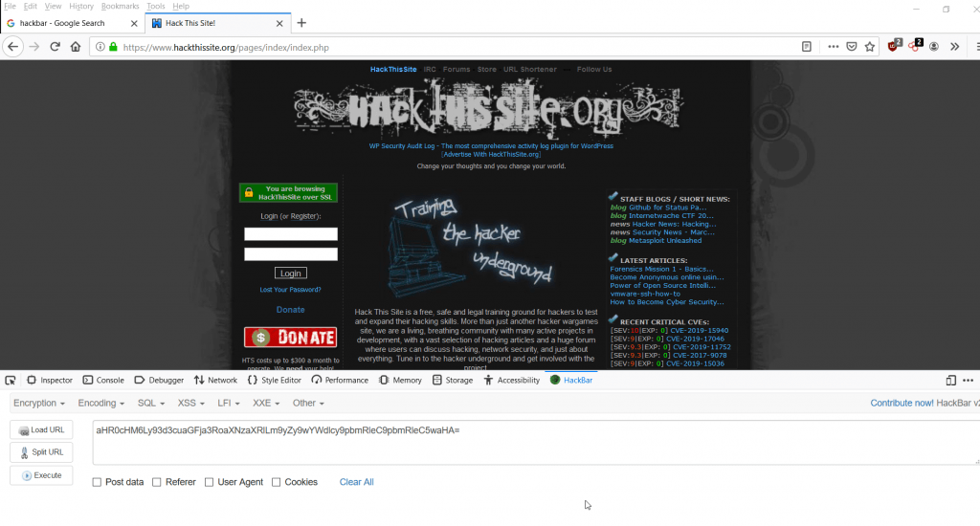The width and height of the screenshot is (980, 526).
Task: Click the Load URL button
Action: pyautogui.click(x=41, y=429)
